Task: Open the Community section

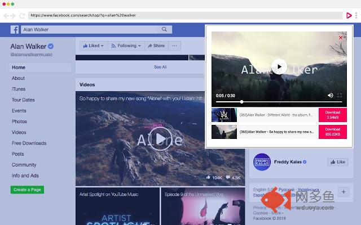Action: [x=24, y=165]
